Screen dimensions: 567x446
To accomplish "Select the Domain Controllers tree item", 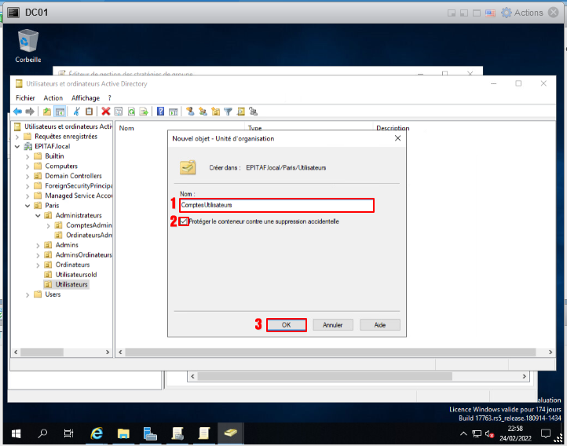I will click(x=73, y=176).
